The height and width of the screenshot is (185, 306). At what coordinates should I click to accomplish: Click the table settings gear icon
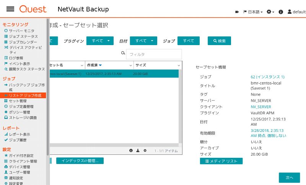pos(145,151)
